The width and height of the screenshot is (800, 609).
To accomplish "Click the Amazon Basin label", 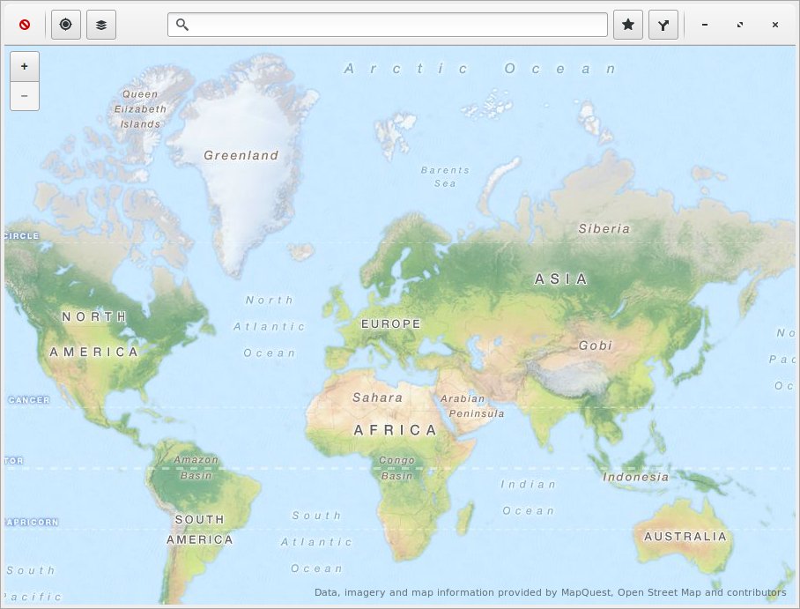I will coord(196,467).
